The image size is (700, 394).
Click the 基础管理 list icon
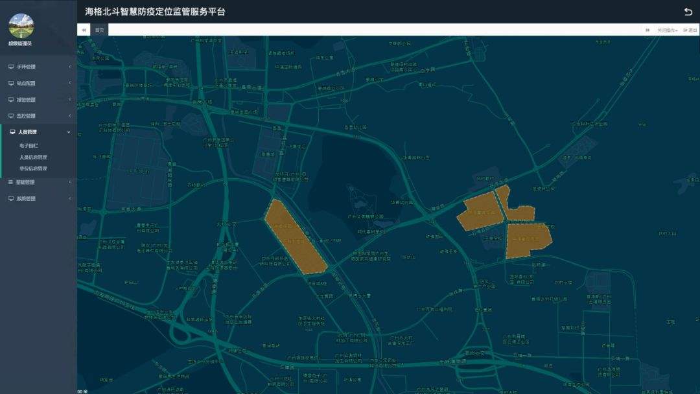click(10, 182)
